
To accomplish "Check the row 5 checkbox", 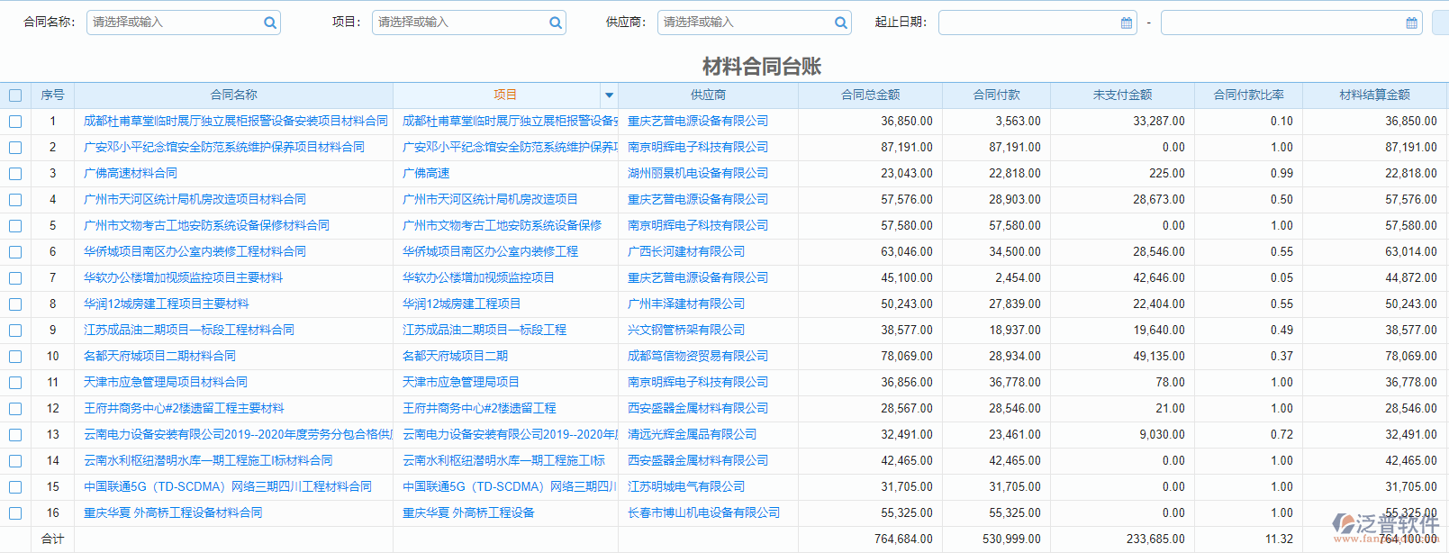I will click(15, 226).
